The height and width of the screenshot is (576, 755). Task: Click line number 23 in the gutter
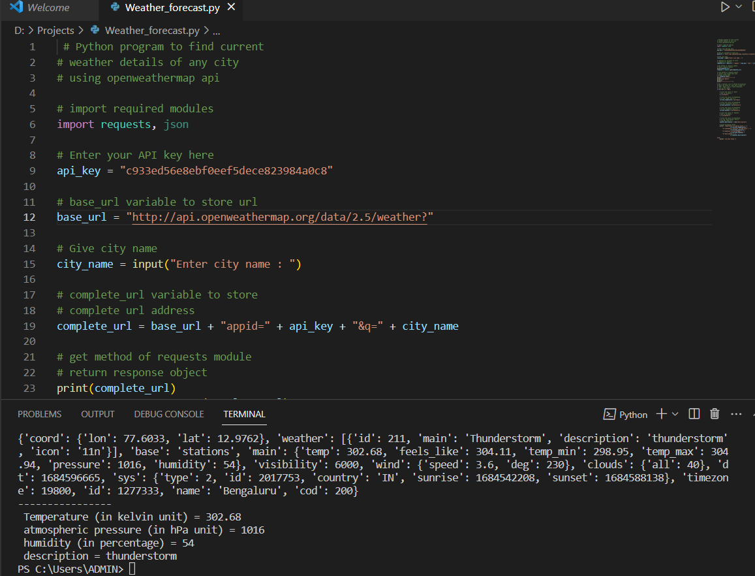pos(29,388)
